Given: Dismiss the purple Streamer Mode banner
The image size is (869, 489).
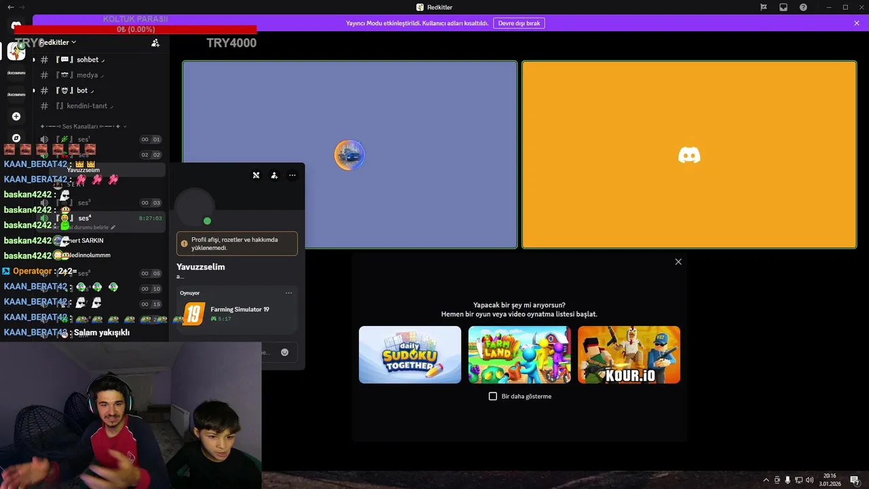Looking at the screenshot, I should coord(857,23).
